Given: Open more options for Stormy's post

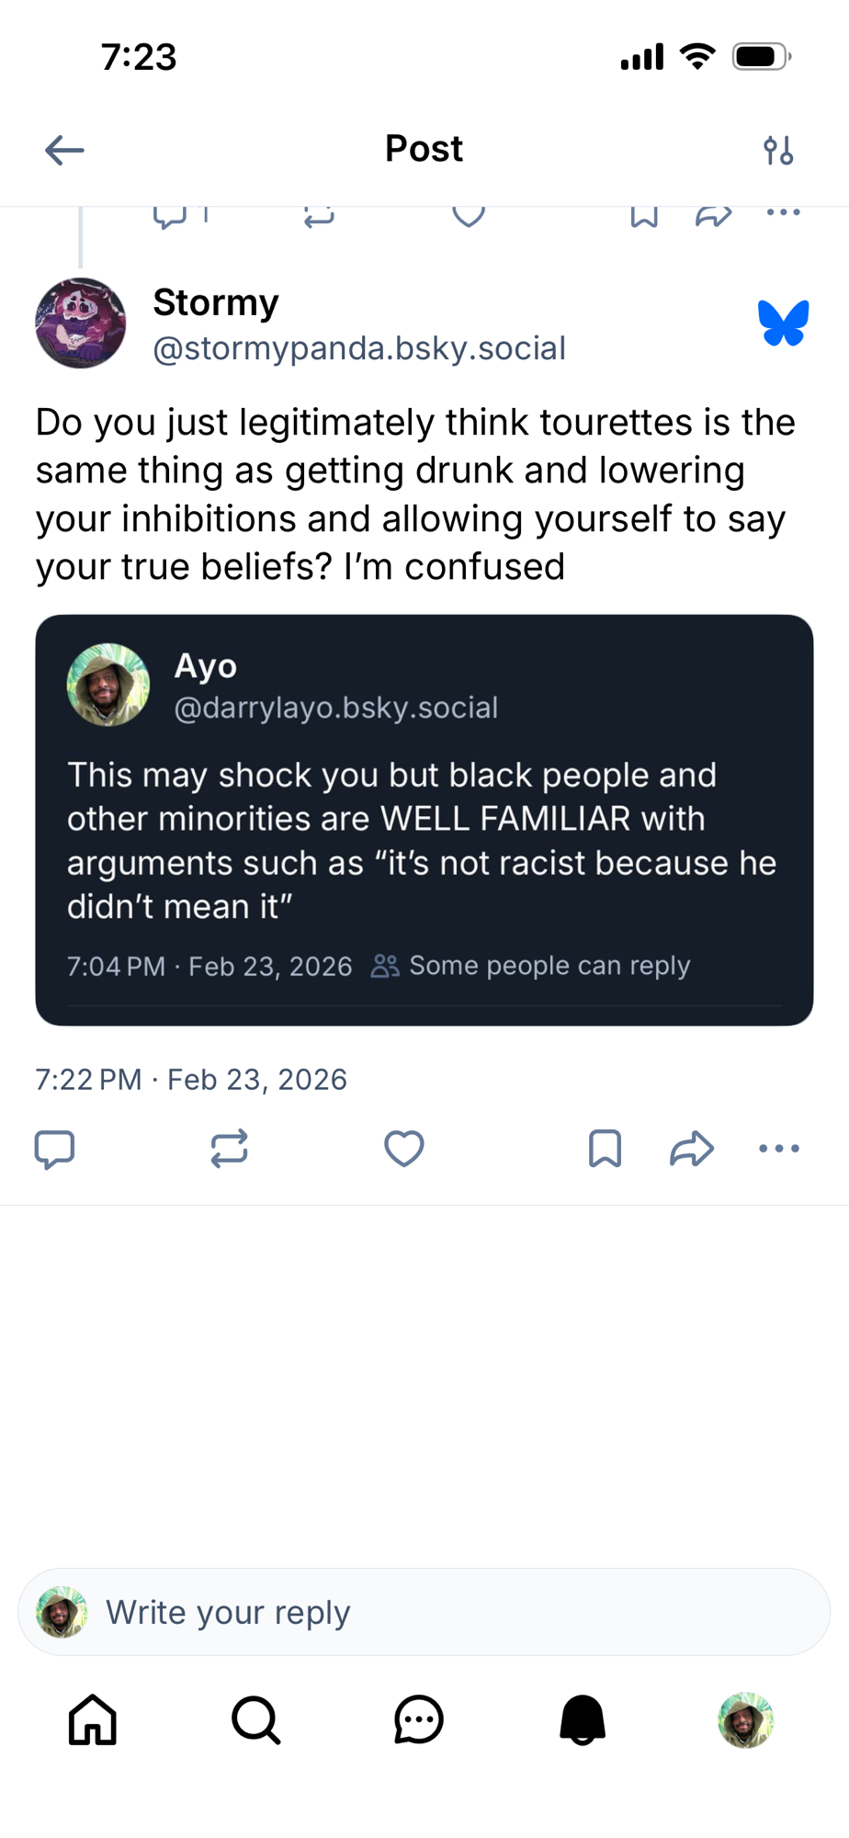Looking at the screenshot, I should (779, 1149).
